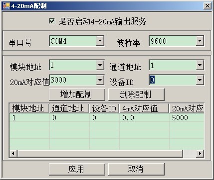
Task: Open the 20mA对应值 3000 dropdown
Action: point(100,80)
